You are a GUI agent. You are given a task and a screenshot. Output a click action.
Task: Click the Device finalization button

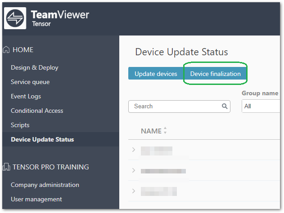[x=215, y=74]
